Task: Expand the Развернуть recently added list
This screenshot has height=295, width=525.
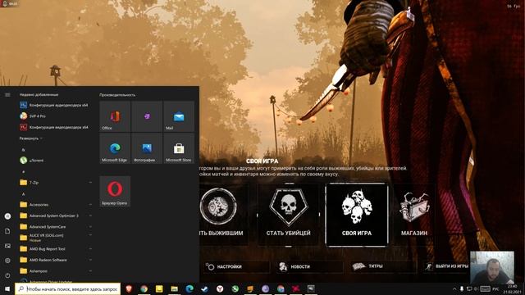Action: coord(31,138)
